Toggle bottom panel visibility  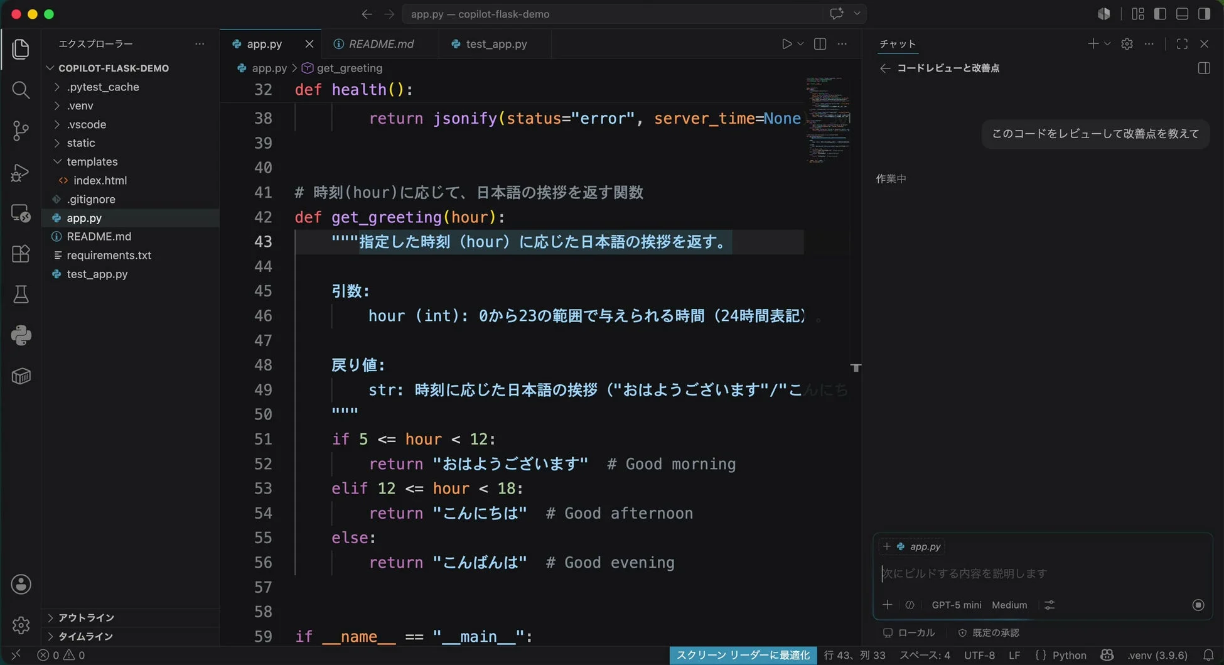pyautogui.click(x=1182, y=14)
